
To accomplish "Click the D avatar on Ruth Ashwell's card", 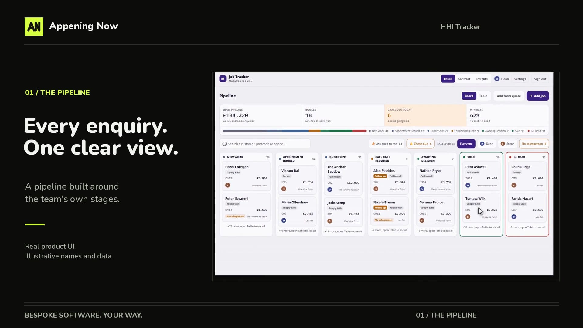I will tap(468, 185).
